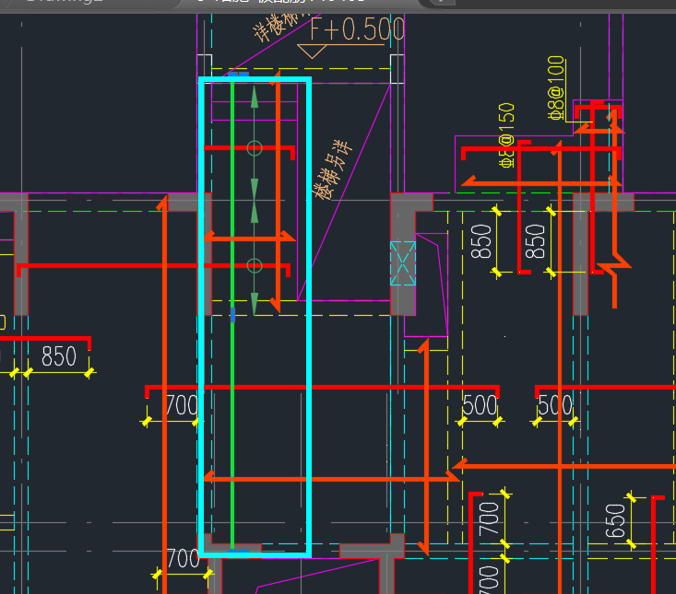Click the 500 dimension nearest the stair bay
Viewport: 676px width, 594px height.
480,405
